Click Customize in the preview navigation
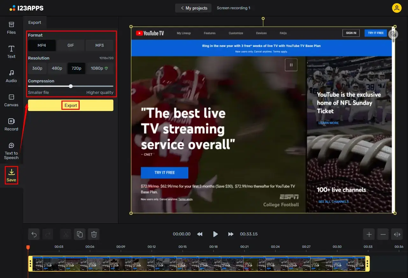The width and height of the screenshot is (408, 278). [236, 33]
